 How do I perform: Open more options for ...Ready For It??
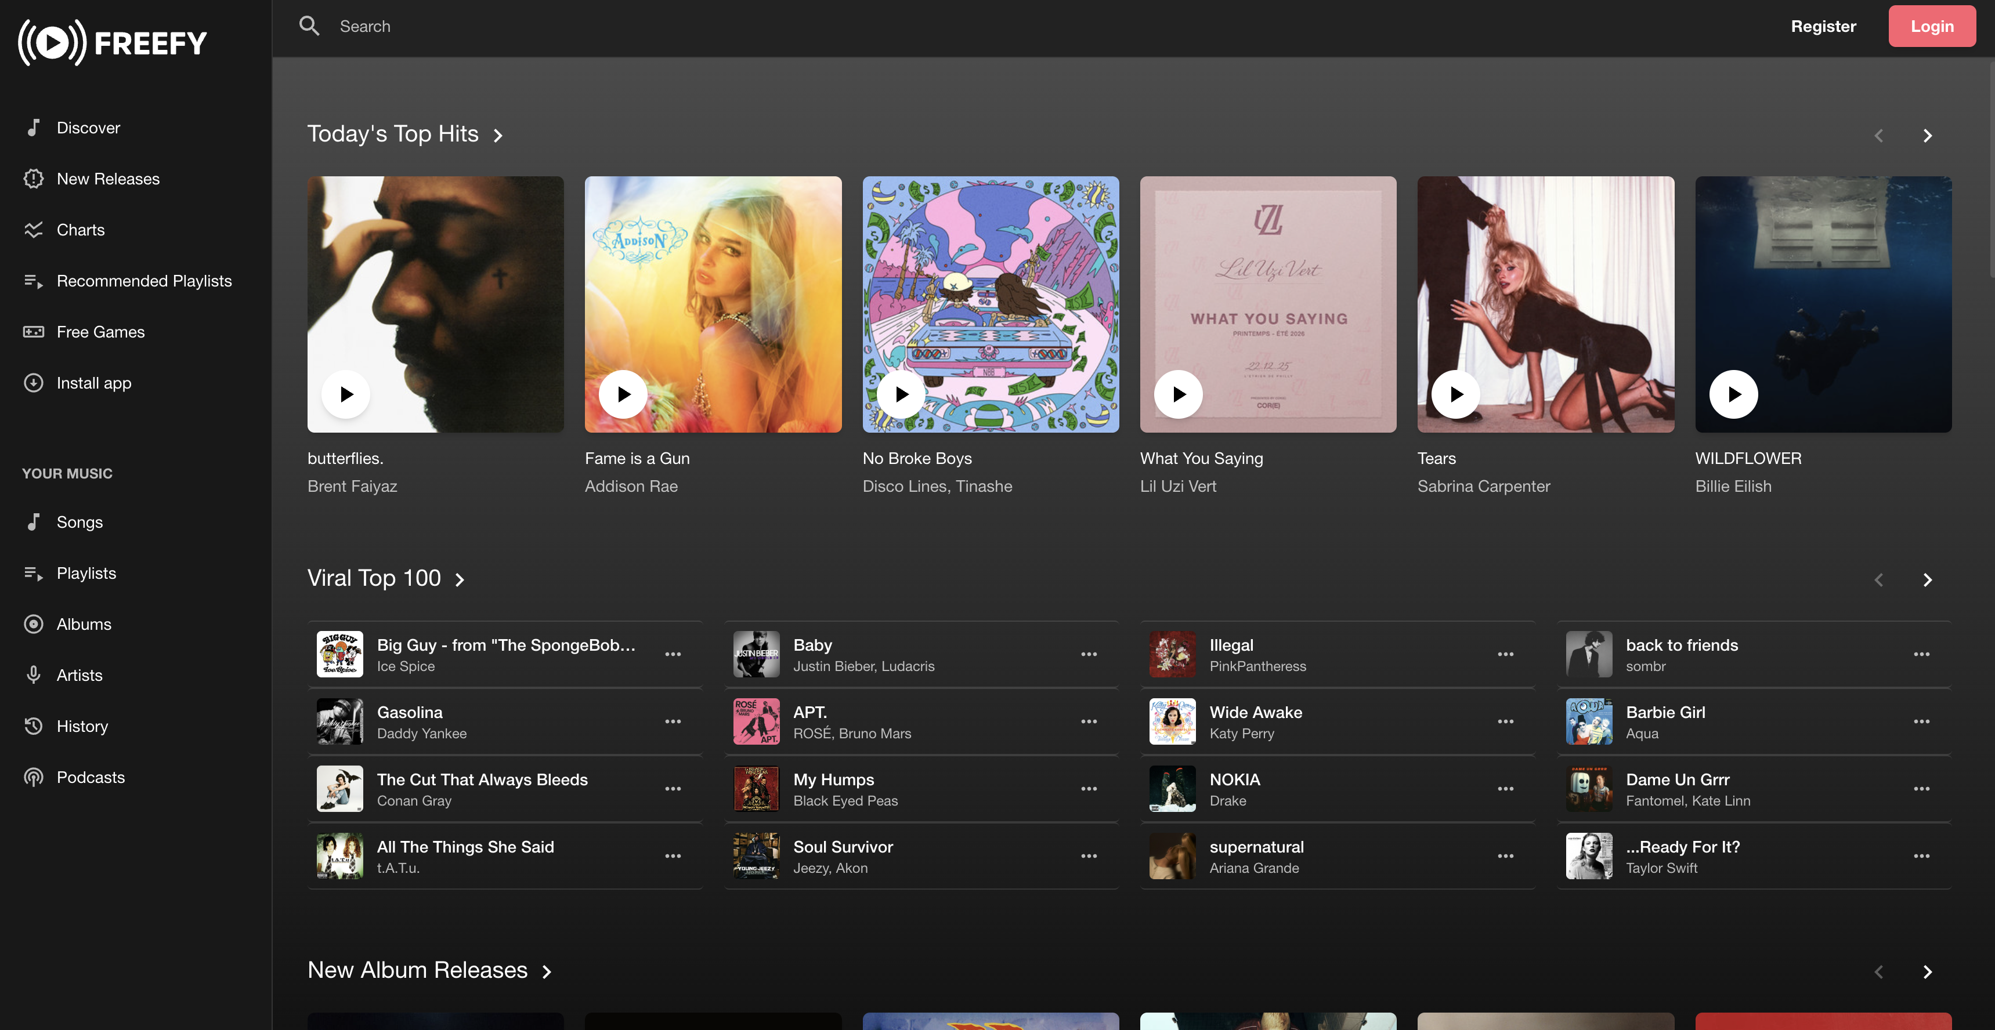pyautogui.click(x=1921, y=857)
